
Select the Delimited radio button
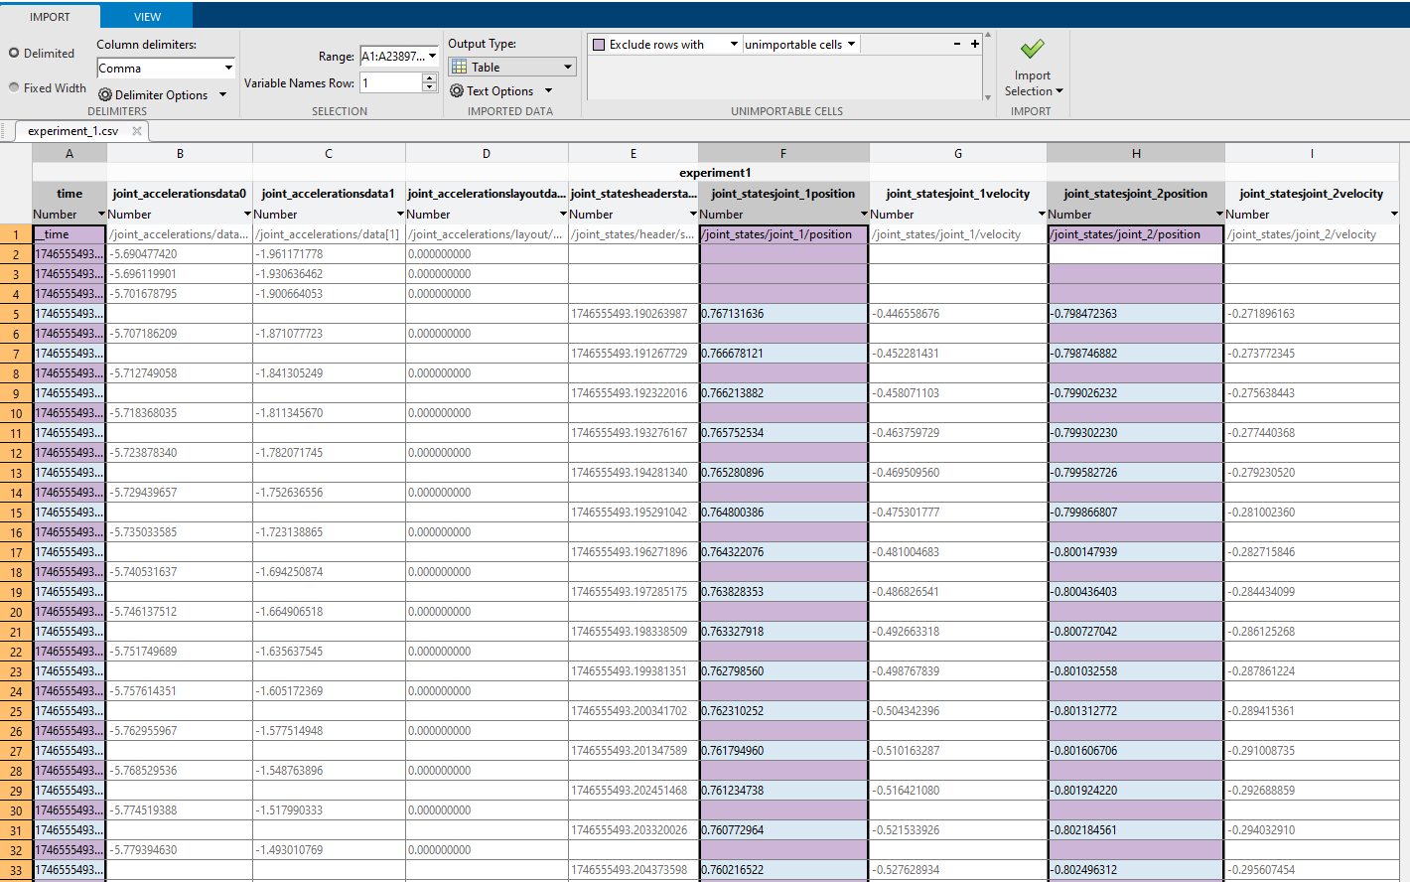click(14, 53)
